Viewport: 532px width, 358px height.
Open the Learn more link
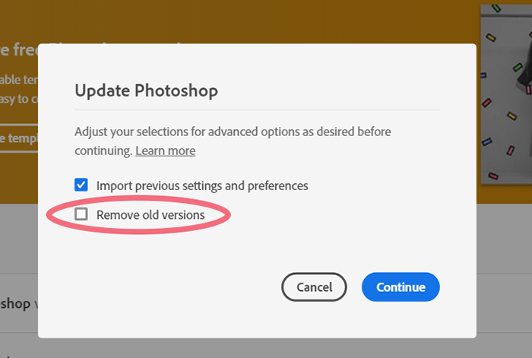[165, 150]
